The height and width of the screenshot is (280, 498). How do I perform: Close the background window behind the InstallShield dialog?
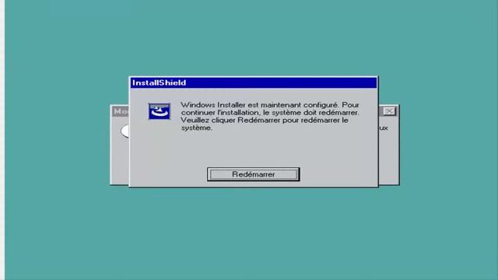pos(389,111)
